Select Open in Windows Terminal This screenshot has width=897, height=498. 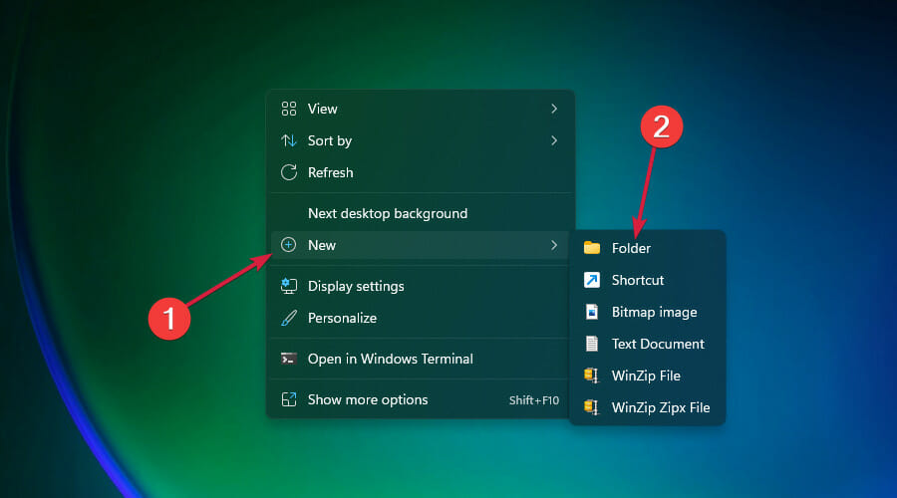click(x=421, y=359)
